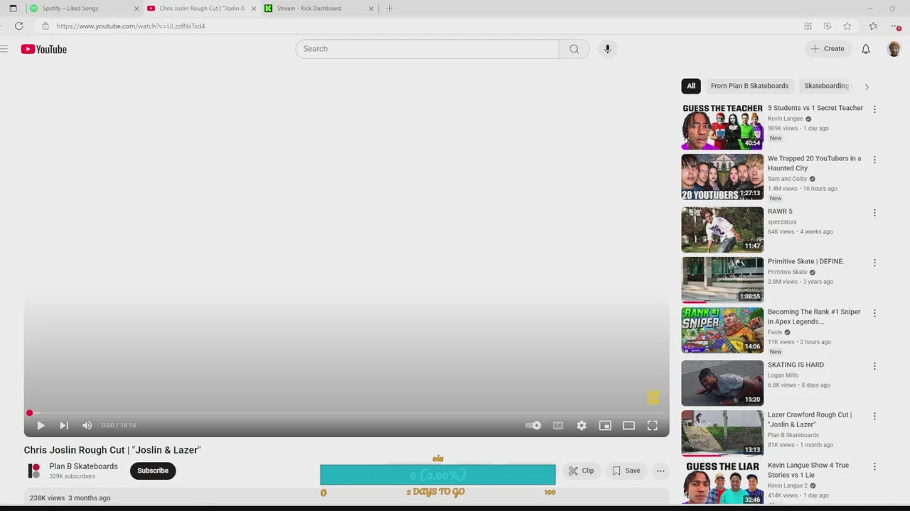Open the Plan B Skateboards channel name link
This screenshot has height=511, width=910.
pos(83,466)
